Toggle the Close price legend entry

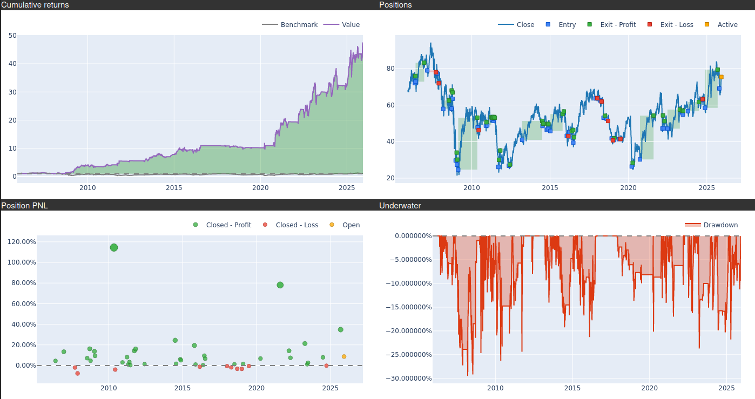point(516,25)
